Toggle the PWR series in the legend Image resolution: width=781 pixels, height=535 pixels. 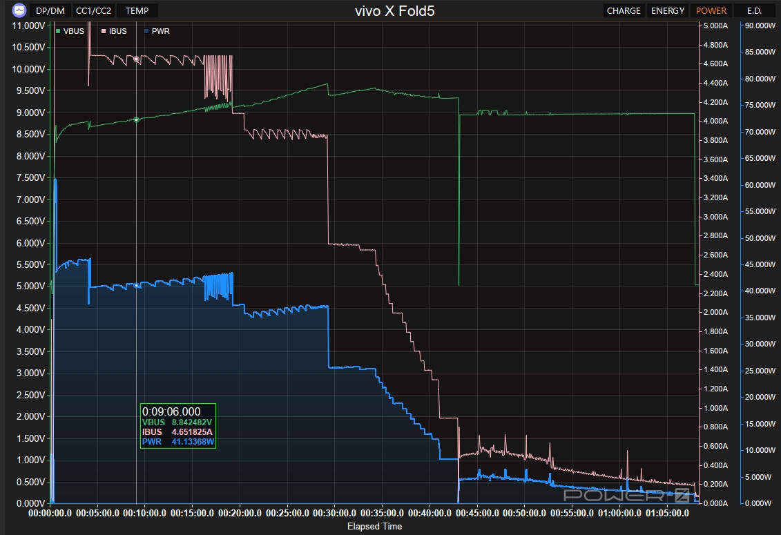coord(157,31)
